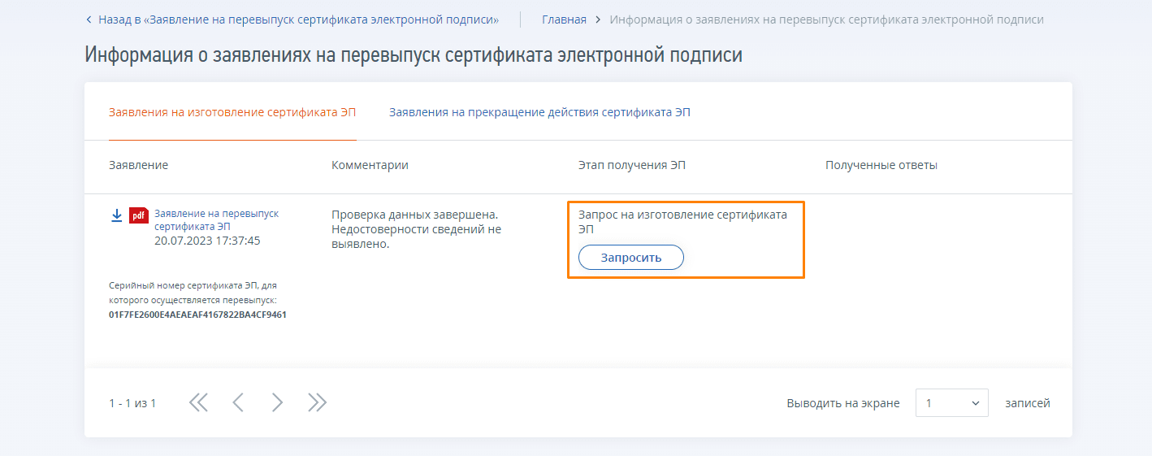
Task: Go to the previous page with single-left arrow
Action: pos(238,402)
